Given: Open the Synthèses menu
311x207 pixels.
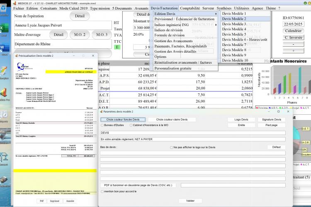Looking at the screenshot, I should coord(224,8).
